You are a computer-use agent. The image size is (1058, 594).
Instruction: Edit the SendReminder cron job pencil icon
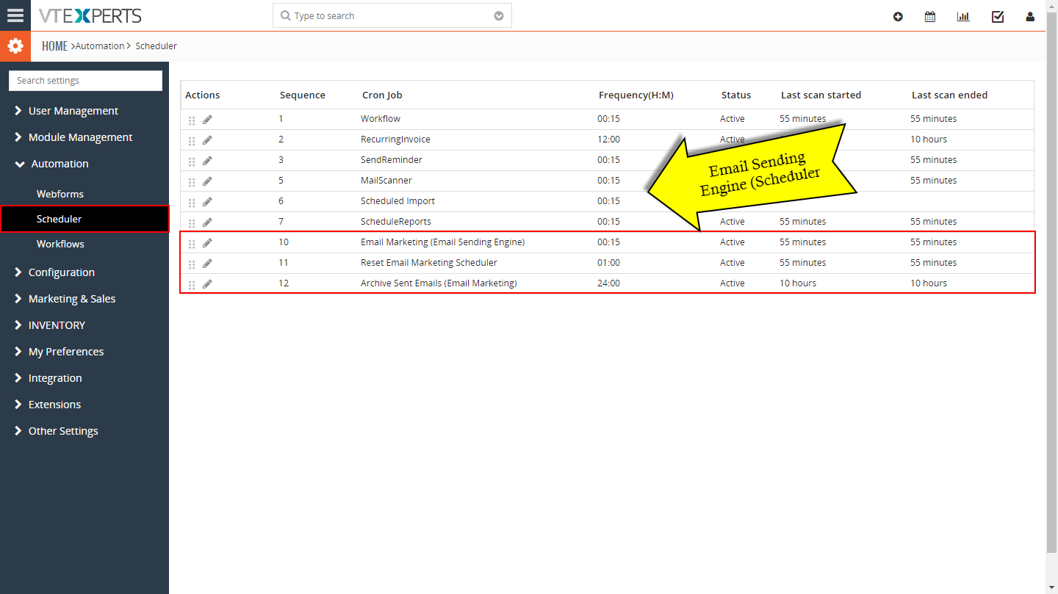pos(207,161)
